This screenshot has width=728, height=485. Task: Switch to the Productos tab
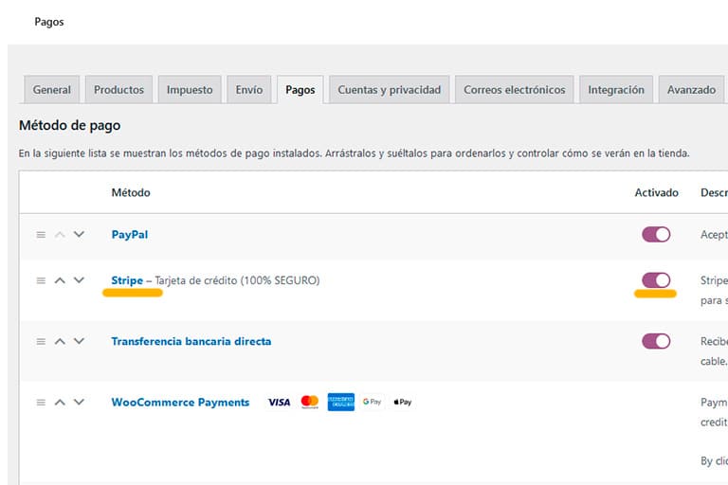118,90
